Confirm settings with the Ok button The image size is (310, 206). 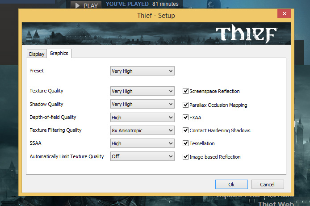click(x=231, y=185)
